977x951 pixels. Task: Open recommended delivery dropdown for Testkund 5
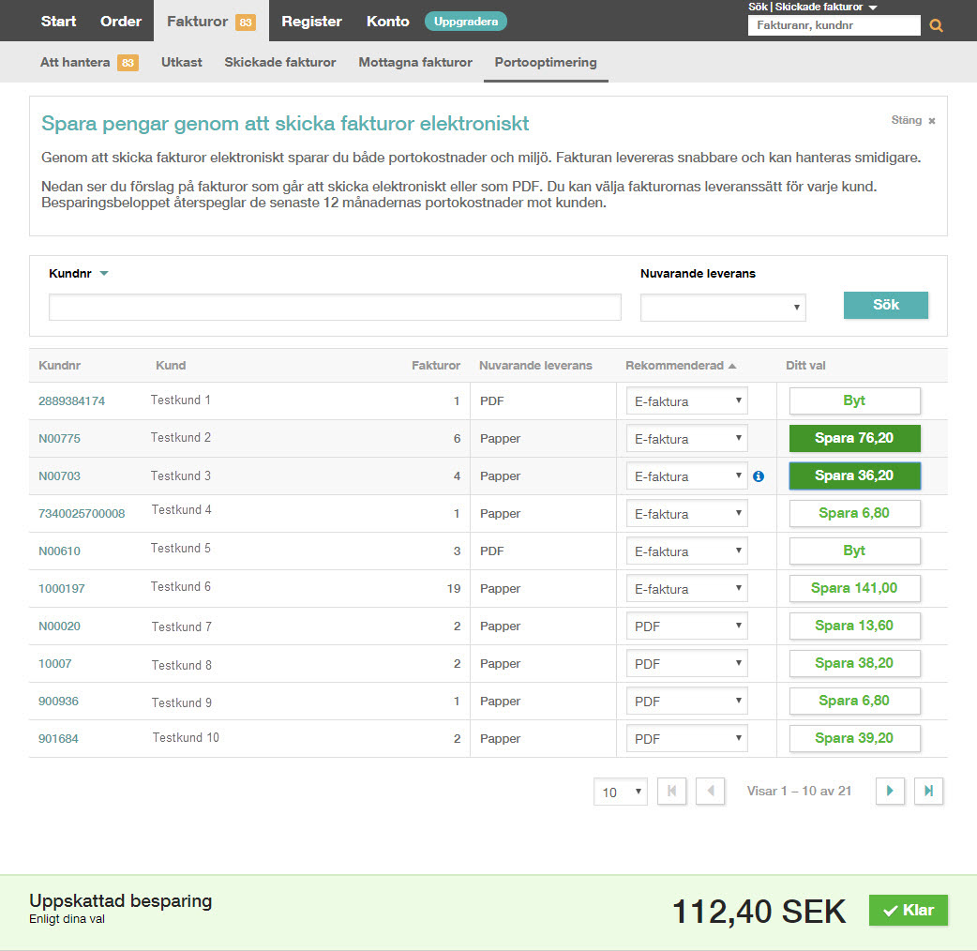pos(686,551)
